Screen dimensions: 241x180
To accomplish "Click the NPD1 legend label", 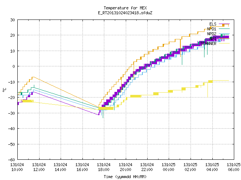I will point(212,29).
